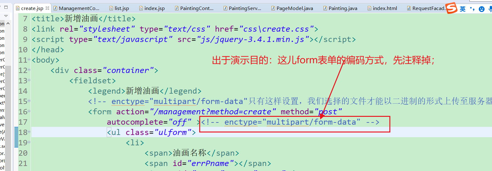Click the JSP file icon on list.jsp tab

(111, 8)
